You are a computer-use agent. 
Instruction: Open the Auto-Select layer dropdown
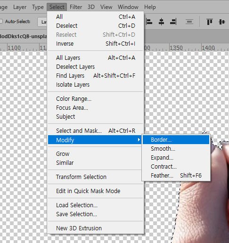coord(42,22)
